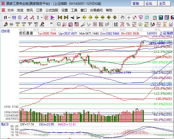Expand the 日 period dropdown arrow
The height and width of the screenshot is (139, 174).
[9, 17]
